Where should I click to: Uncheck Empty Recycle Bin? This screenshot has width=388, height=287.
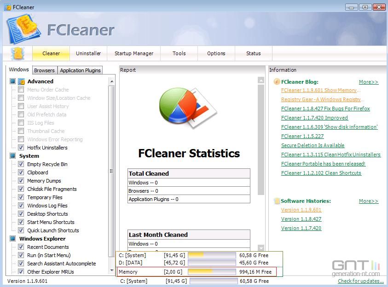point(21,164)
